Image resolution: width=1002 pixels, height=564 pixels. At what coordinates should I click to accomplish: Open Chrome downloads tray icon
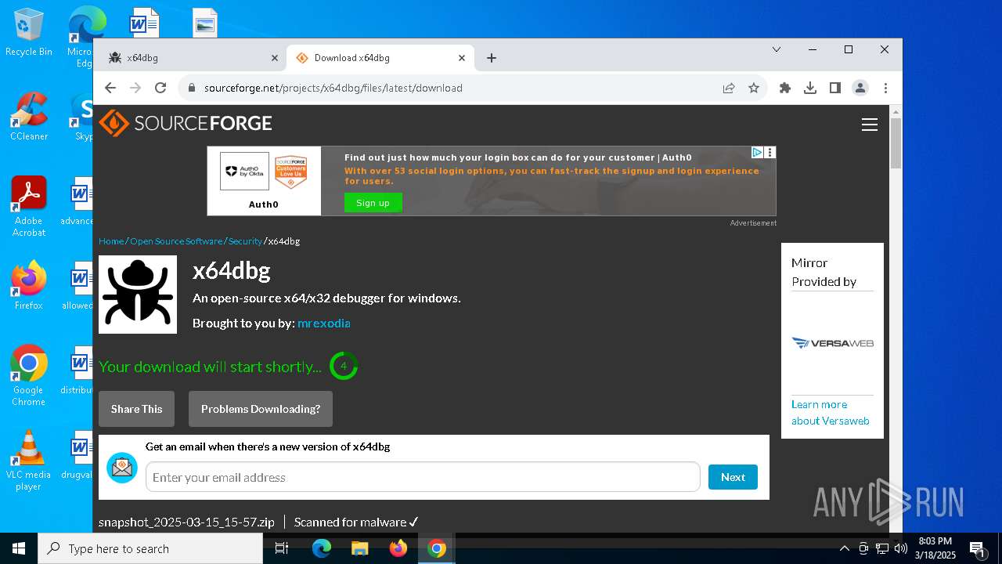(x=810, y=88)
